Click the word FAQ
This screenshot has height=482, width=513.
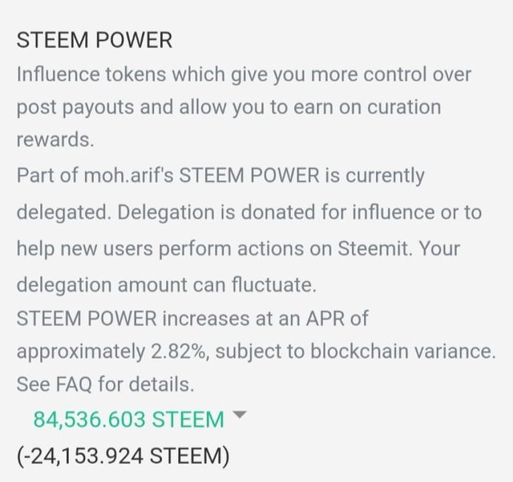click(75, 384)
